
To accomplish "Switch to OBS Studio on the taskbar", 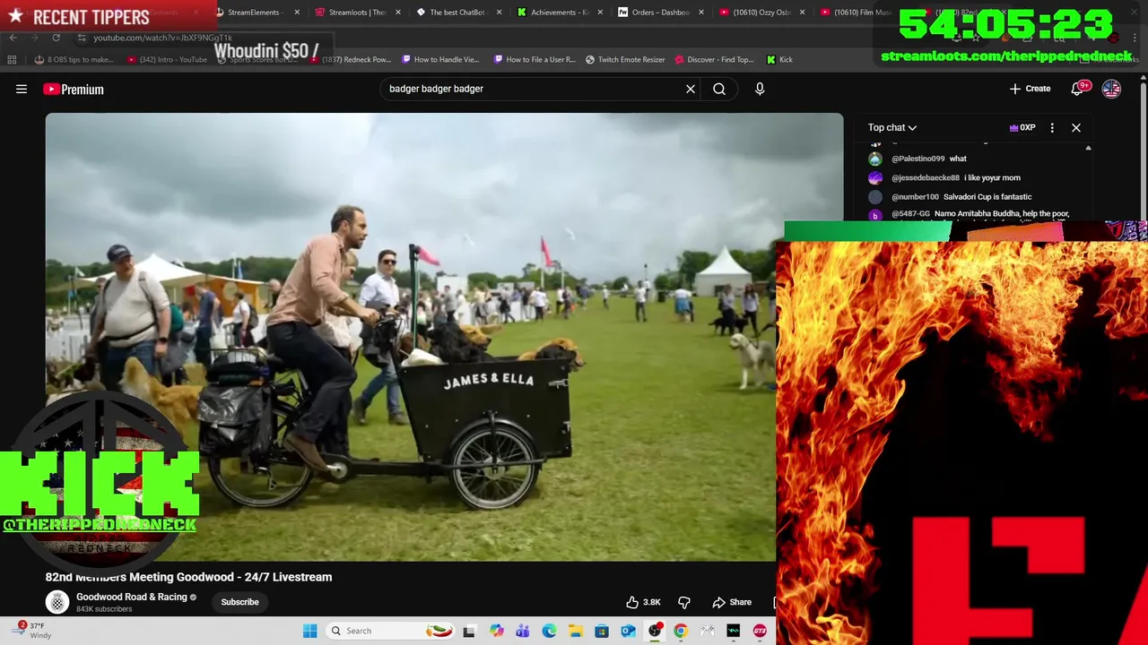I will tap(655, 631).
